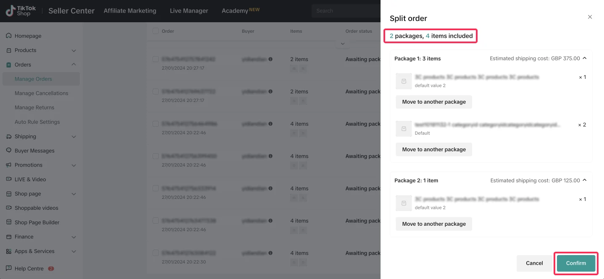Open the Live Manager tab
This screenshot has height=279, width=604.
click(x=189, y=11)
